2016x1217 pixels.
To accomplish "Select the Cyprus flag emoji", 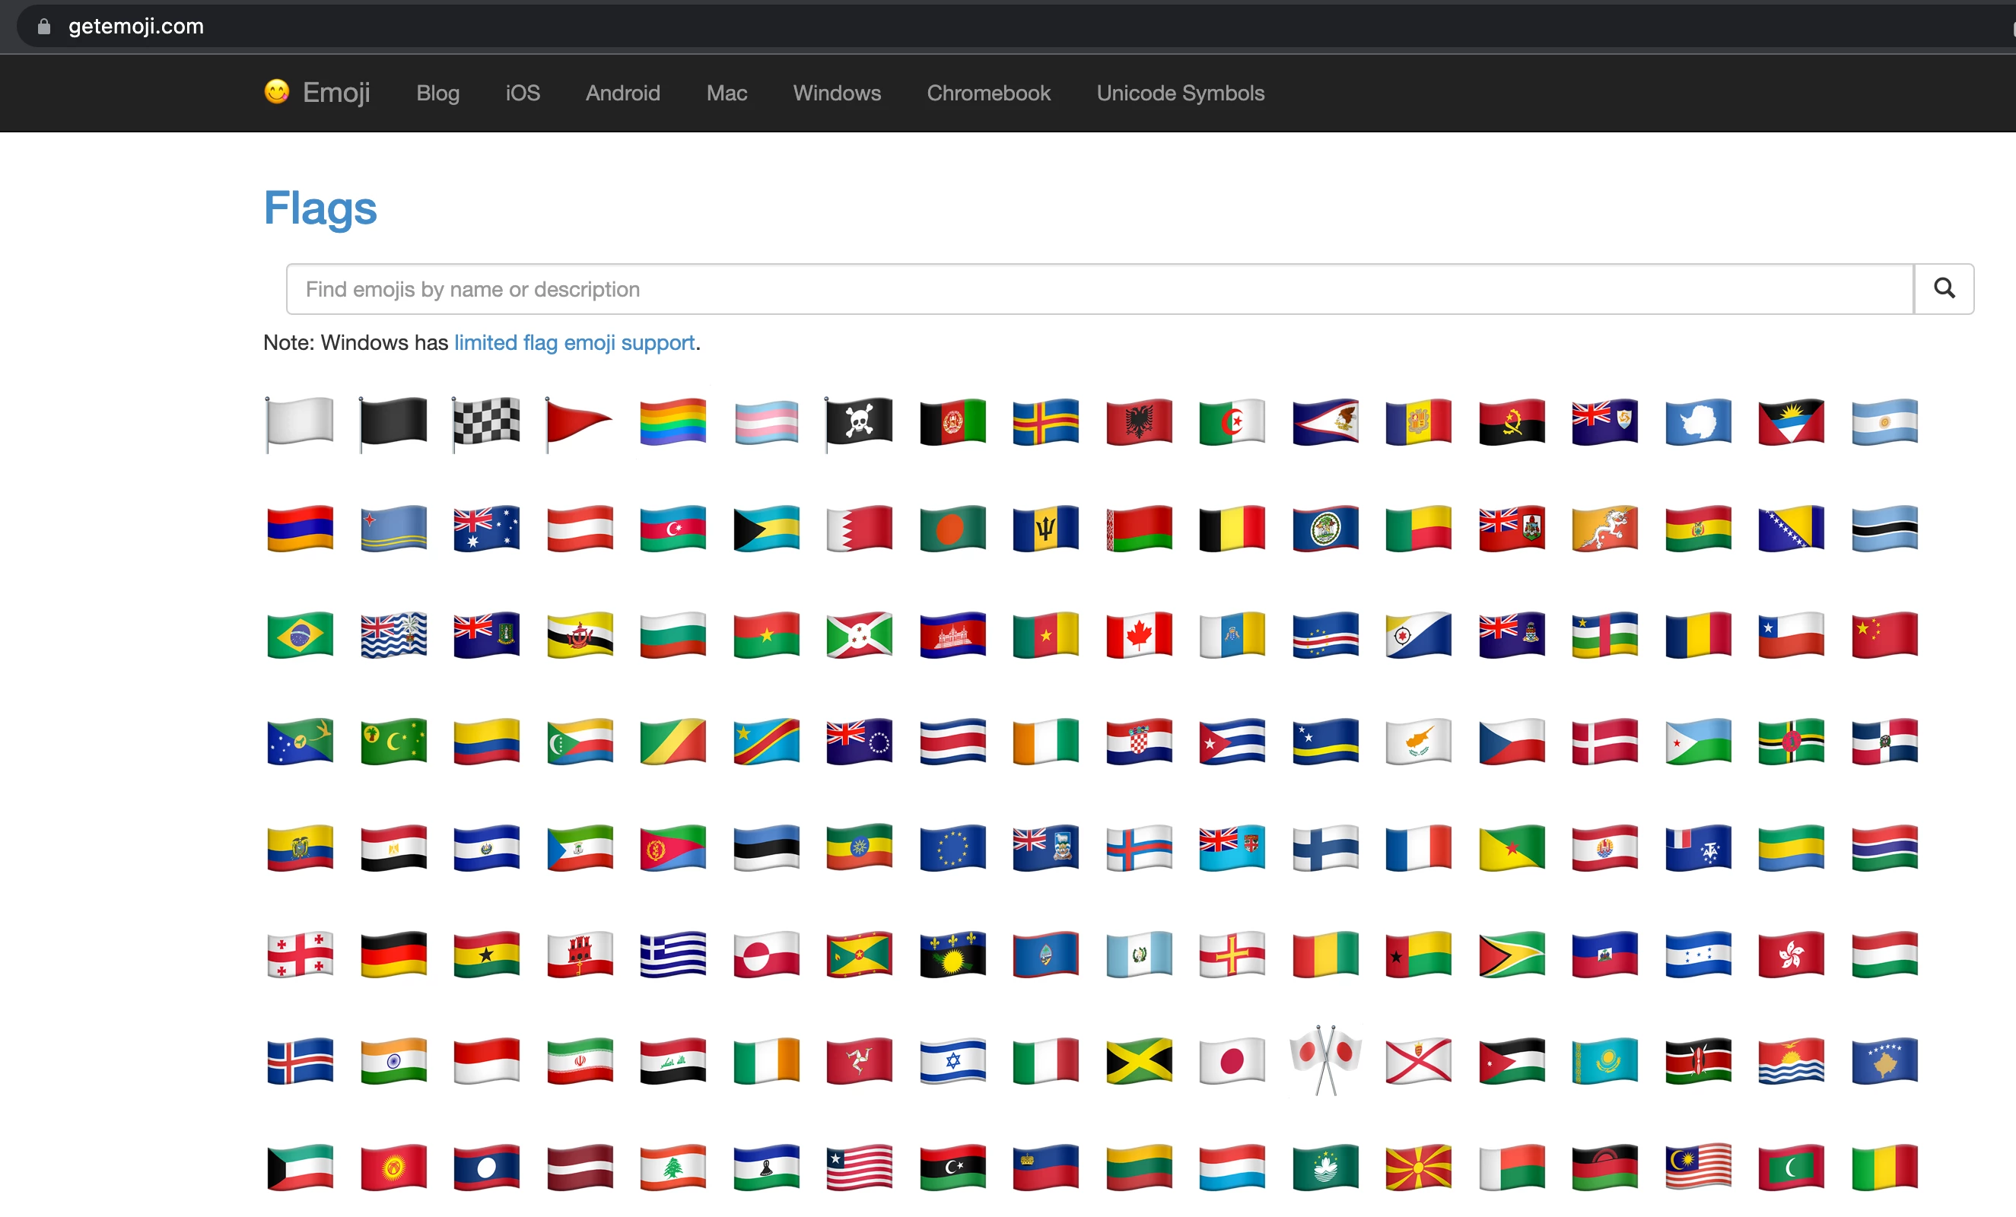I will (1419, 741).
